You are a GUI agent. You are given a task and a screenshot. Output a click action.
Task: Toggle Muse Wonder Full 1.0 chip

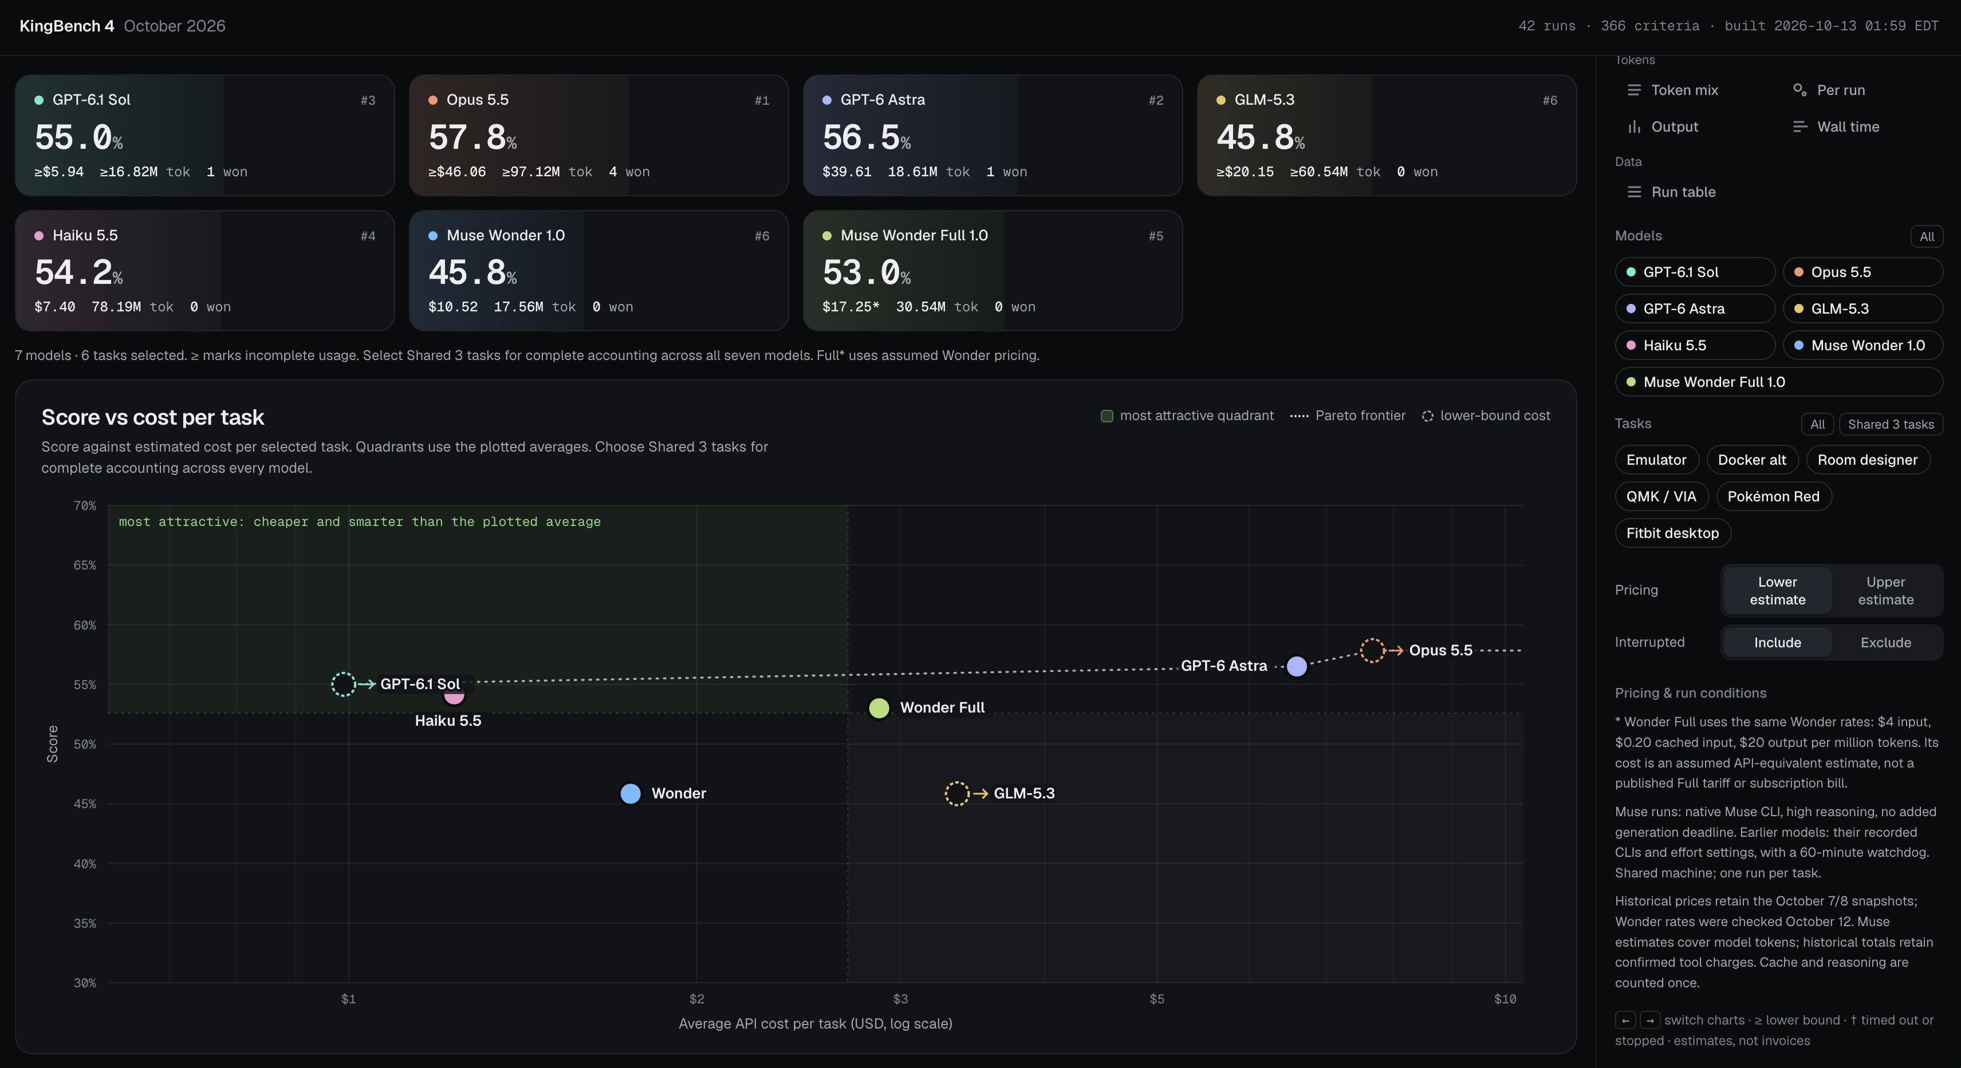click(1779, 381)
